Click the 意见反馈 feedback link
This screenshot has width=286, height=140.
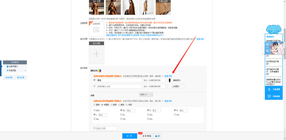[21, 77]
